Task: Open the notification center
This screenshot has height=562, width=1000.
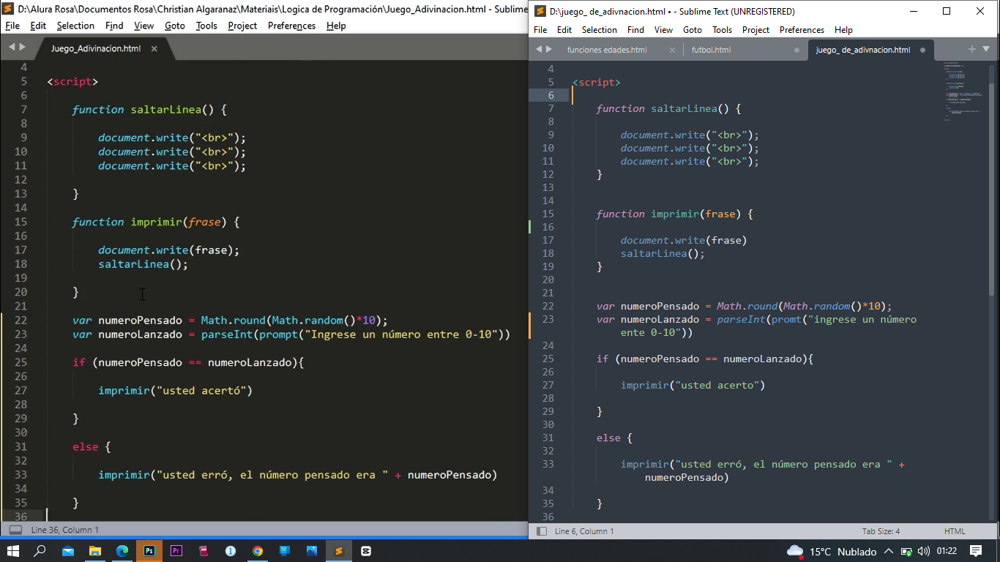Action: click(976, 551)
